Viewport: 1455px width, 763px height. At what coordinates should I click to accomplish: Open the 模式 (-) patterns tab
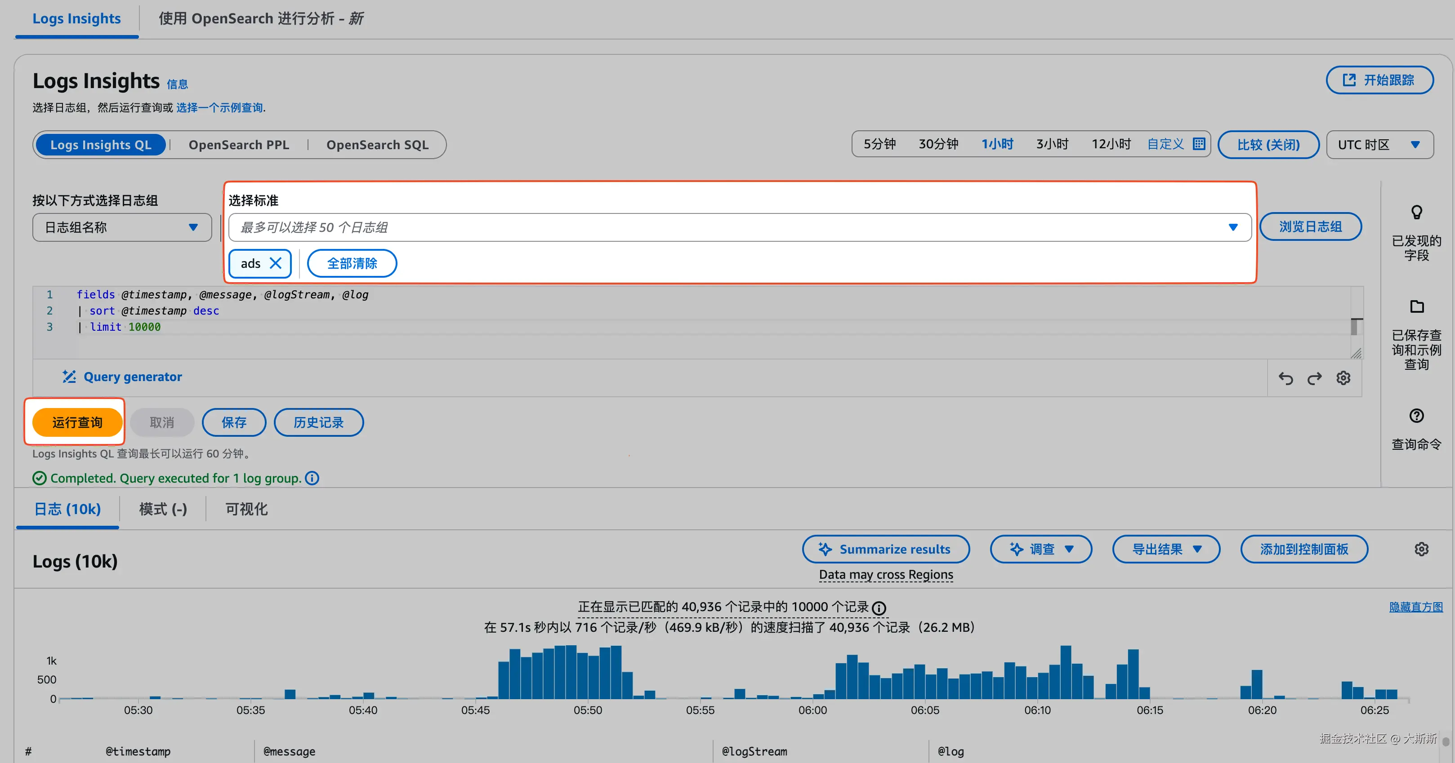(x=163, y=509)
